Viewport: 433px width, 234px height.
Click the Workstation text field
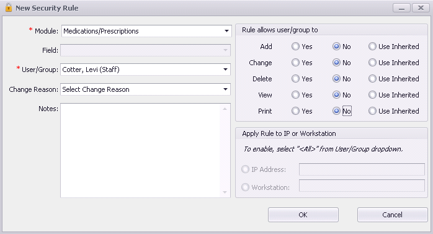(x=362, y=186)
